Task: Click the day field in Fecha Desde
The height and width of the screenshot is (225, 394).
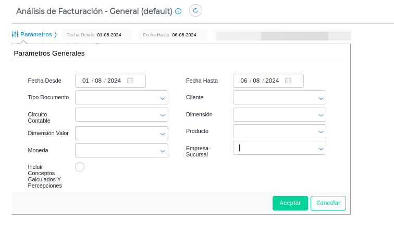Action: click(x=86, y=81)
